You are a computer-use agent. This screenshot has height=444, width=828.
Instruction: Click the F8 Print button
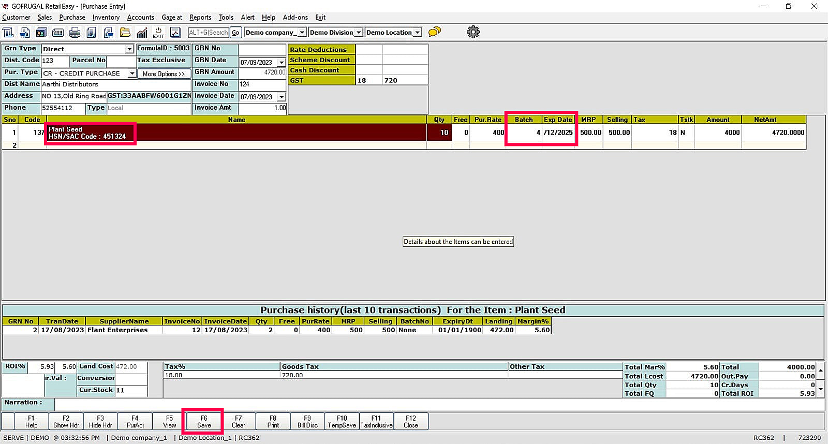(x=273, y=421)
